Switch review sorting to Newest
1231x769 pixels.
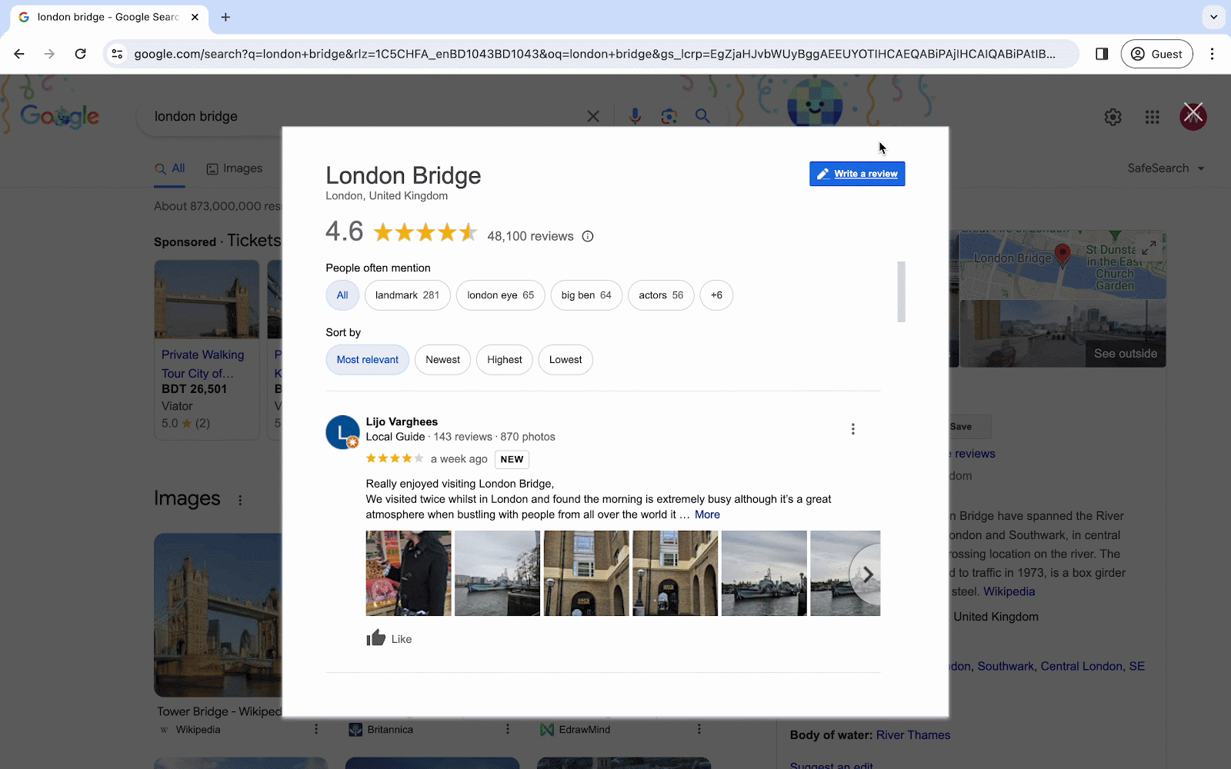[442, 359]
